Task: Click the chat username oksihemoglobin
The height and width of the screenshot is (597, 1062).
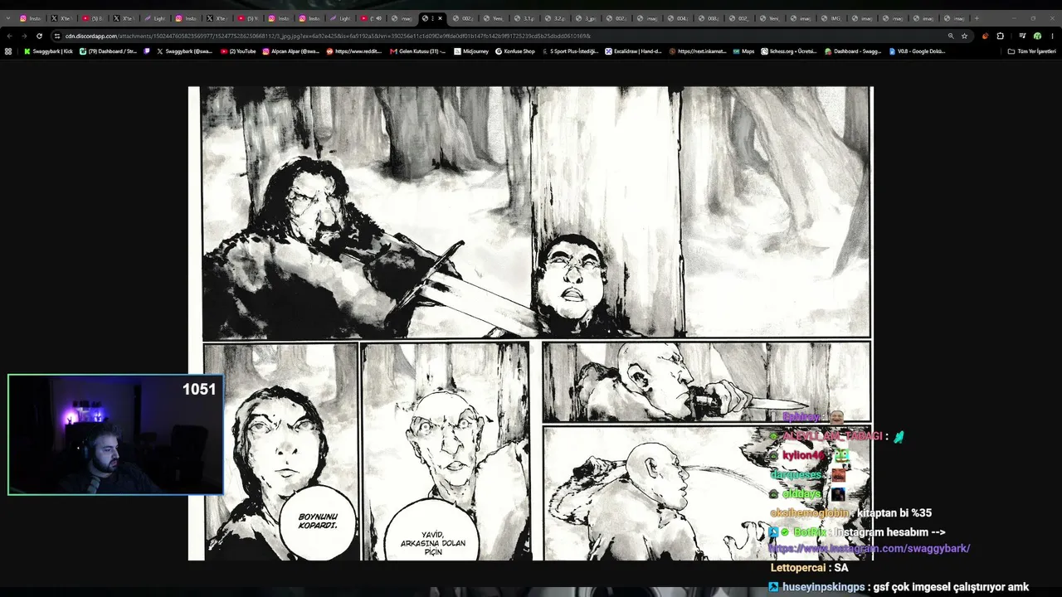Action: click(x=809, y=513)
